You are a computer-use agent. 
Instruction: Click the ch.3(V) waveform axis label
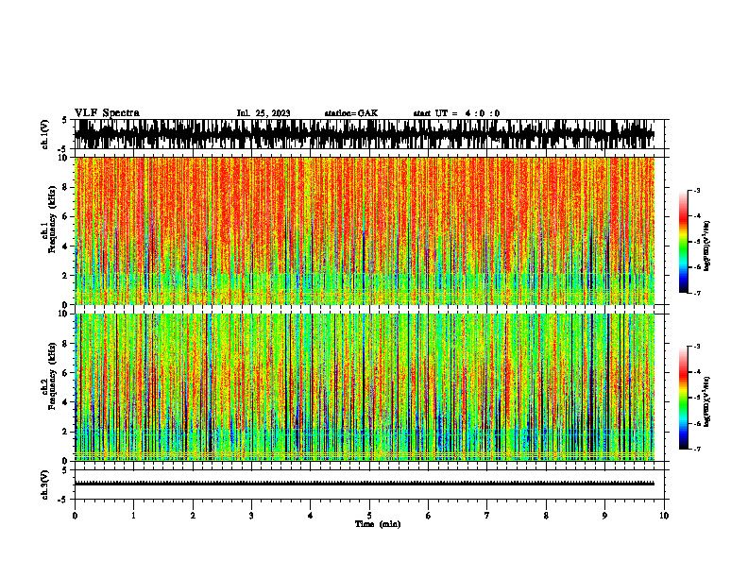pyautogui.click(x=45, y=485)
